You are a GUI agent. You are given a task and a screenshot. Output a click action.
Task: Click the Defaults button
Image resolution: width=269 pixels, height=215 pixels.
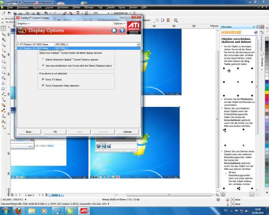coord(127,132)
